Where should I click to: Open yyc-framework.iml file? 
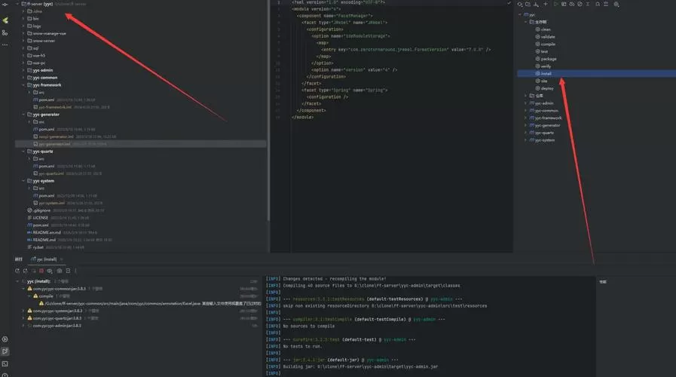point(52,107)
